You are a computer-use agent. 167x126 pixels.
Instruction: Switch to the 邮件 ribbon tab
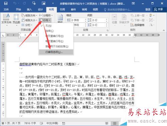pyautogui.click(x=73, y=9)
